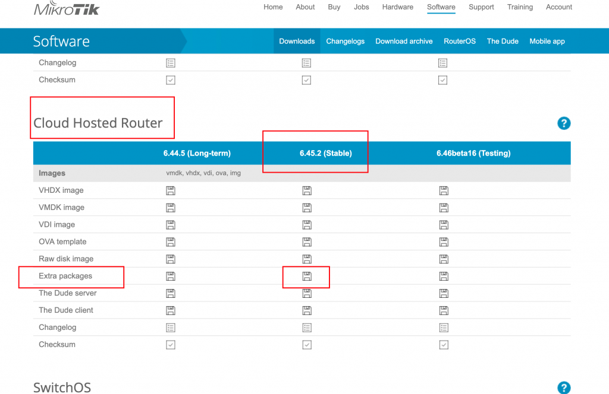Go to MikroTik logo homepage
The image size is (609, 394).
click(x=67, y=8)
